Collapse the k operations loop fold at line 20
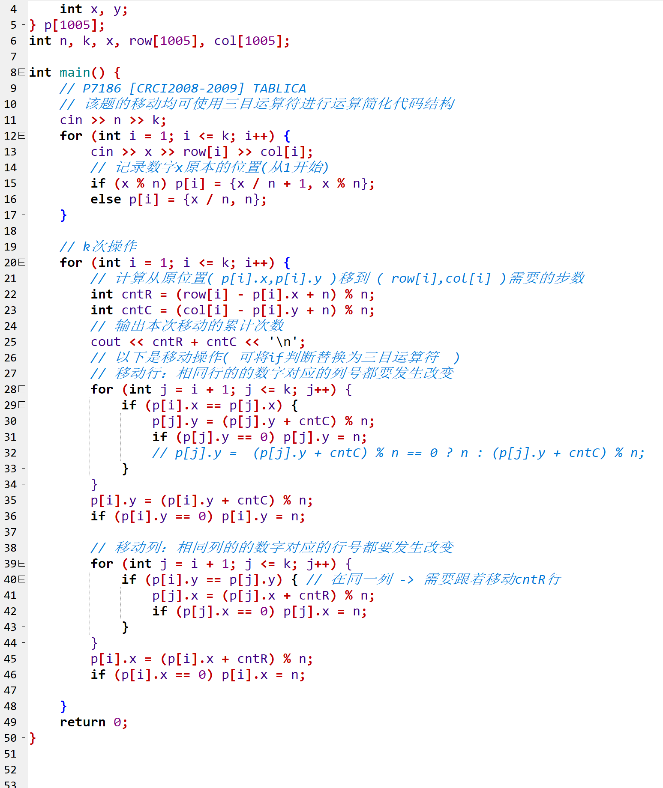Viewport: 663px width, 788px height. click(22, 262)
